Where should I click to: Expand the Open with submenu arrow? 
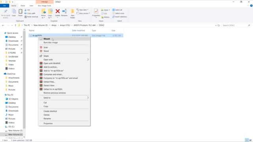(88, 60)
